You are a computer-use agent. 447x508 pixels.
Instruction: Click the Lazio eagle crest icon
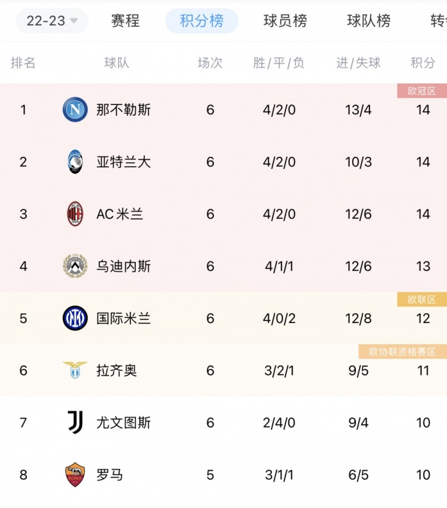coord(75,370)
